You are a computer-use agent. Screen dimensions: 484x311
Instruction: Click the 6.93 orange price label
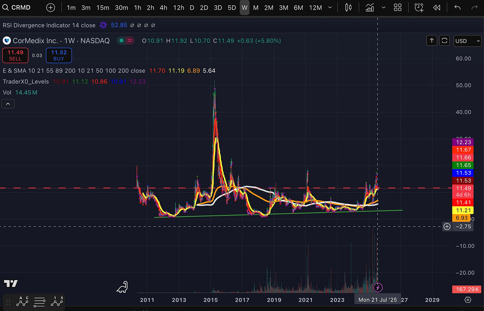click(461, 218)
